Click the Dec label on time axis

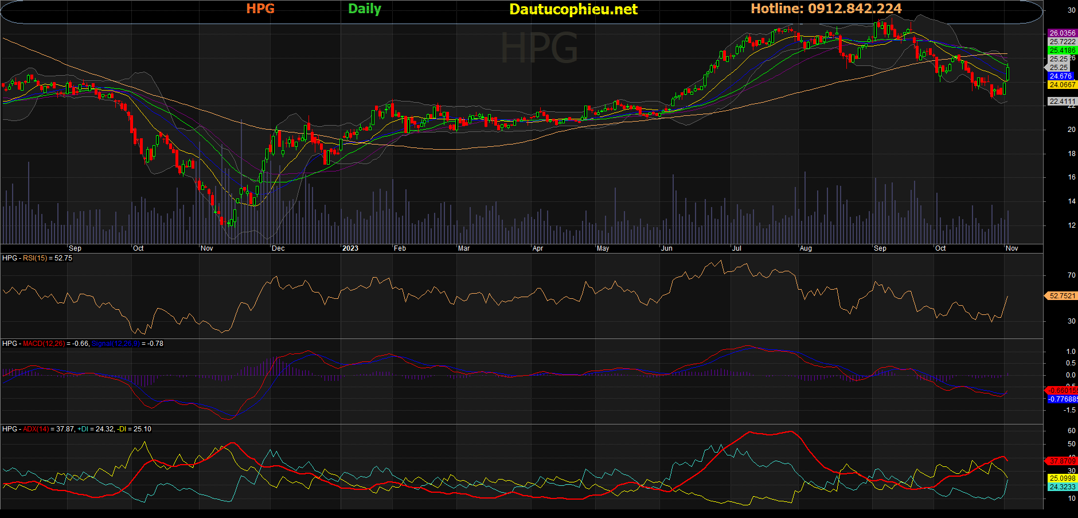tap(278, 248)
